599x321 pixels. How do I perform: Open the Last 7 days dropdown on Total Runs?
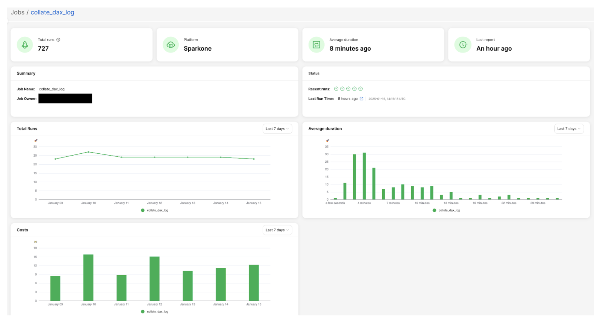tap(277, 129)
